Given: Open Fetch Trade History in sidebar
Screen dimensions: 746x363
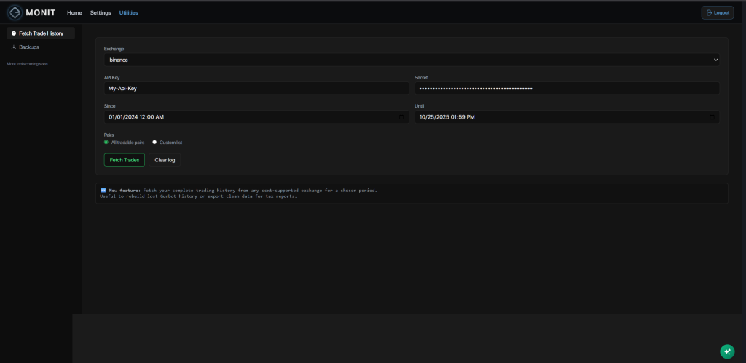Looking at the screenshot, I should (x=41, y=33).
